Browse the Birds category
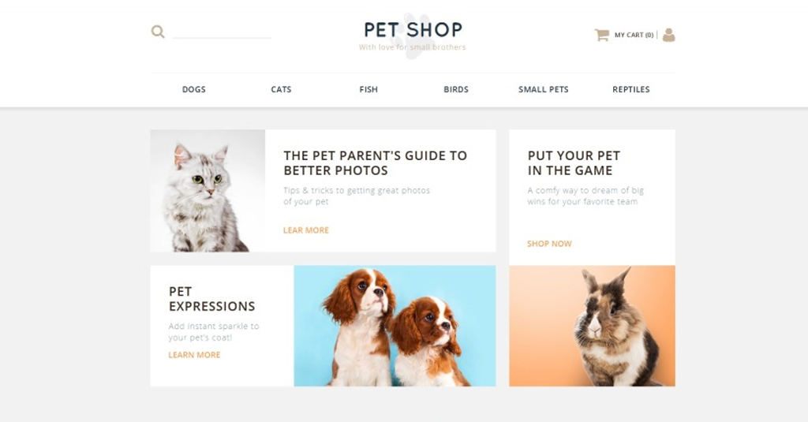This screenshot has width=808, height=422. 456,89
